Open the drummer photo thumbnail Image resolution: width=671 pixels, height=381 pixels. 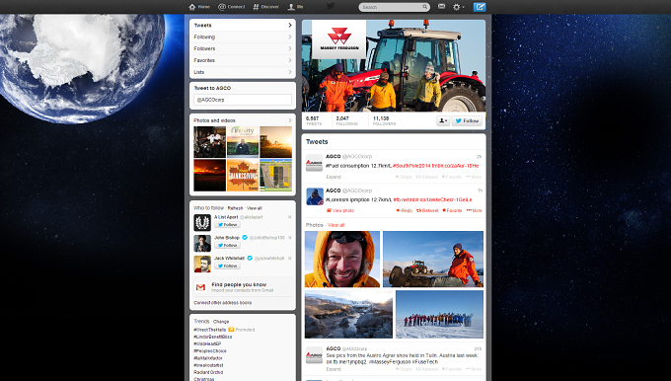pyautogui.click(x=209, y=142)
